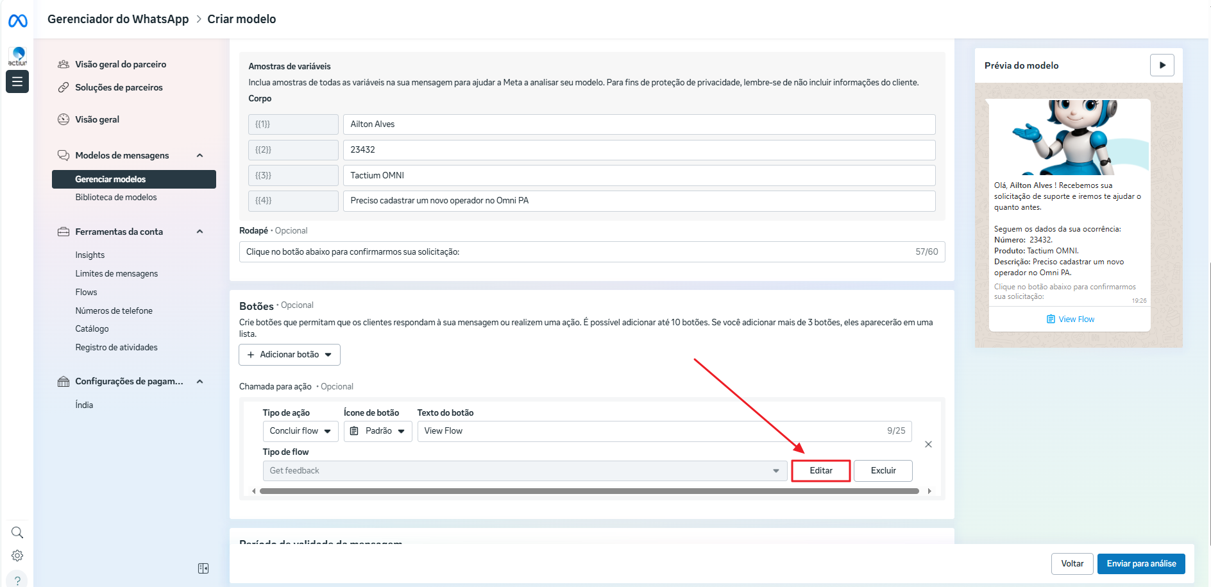1211x587 pixels.
Task: Click the Editar flow button
Action: (820, 471)
